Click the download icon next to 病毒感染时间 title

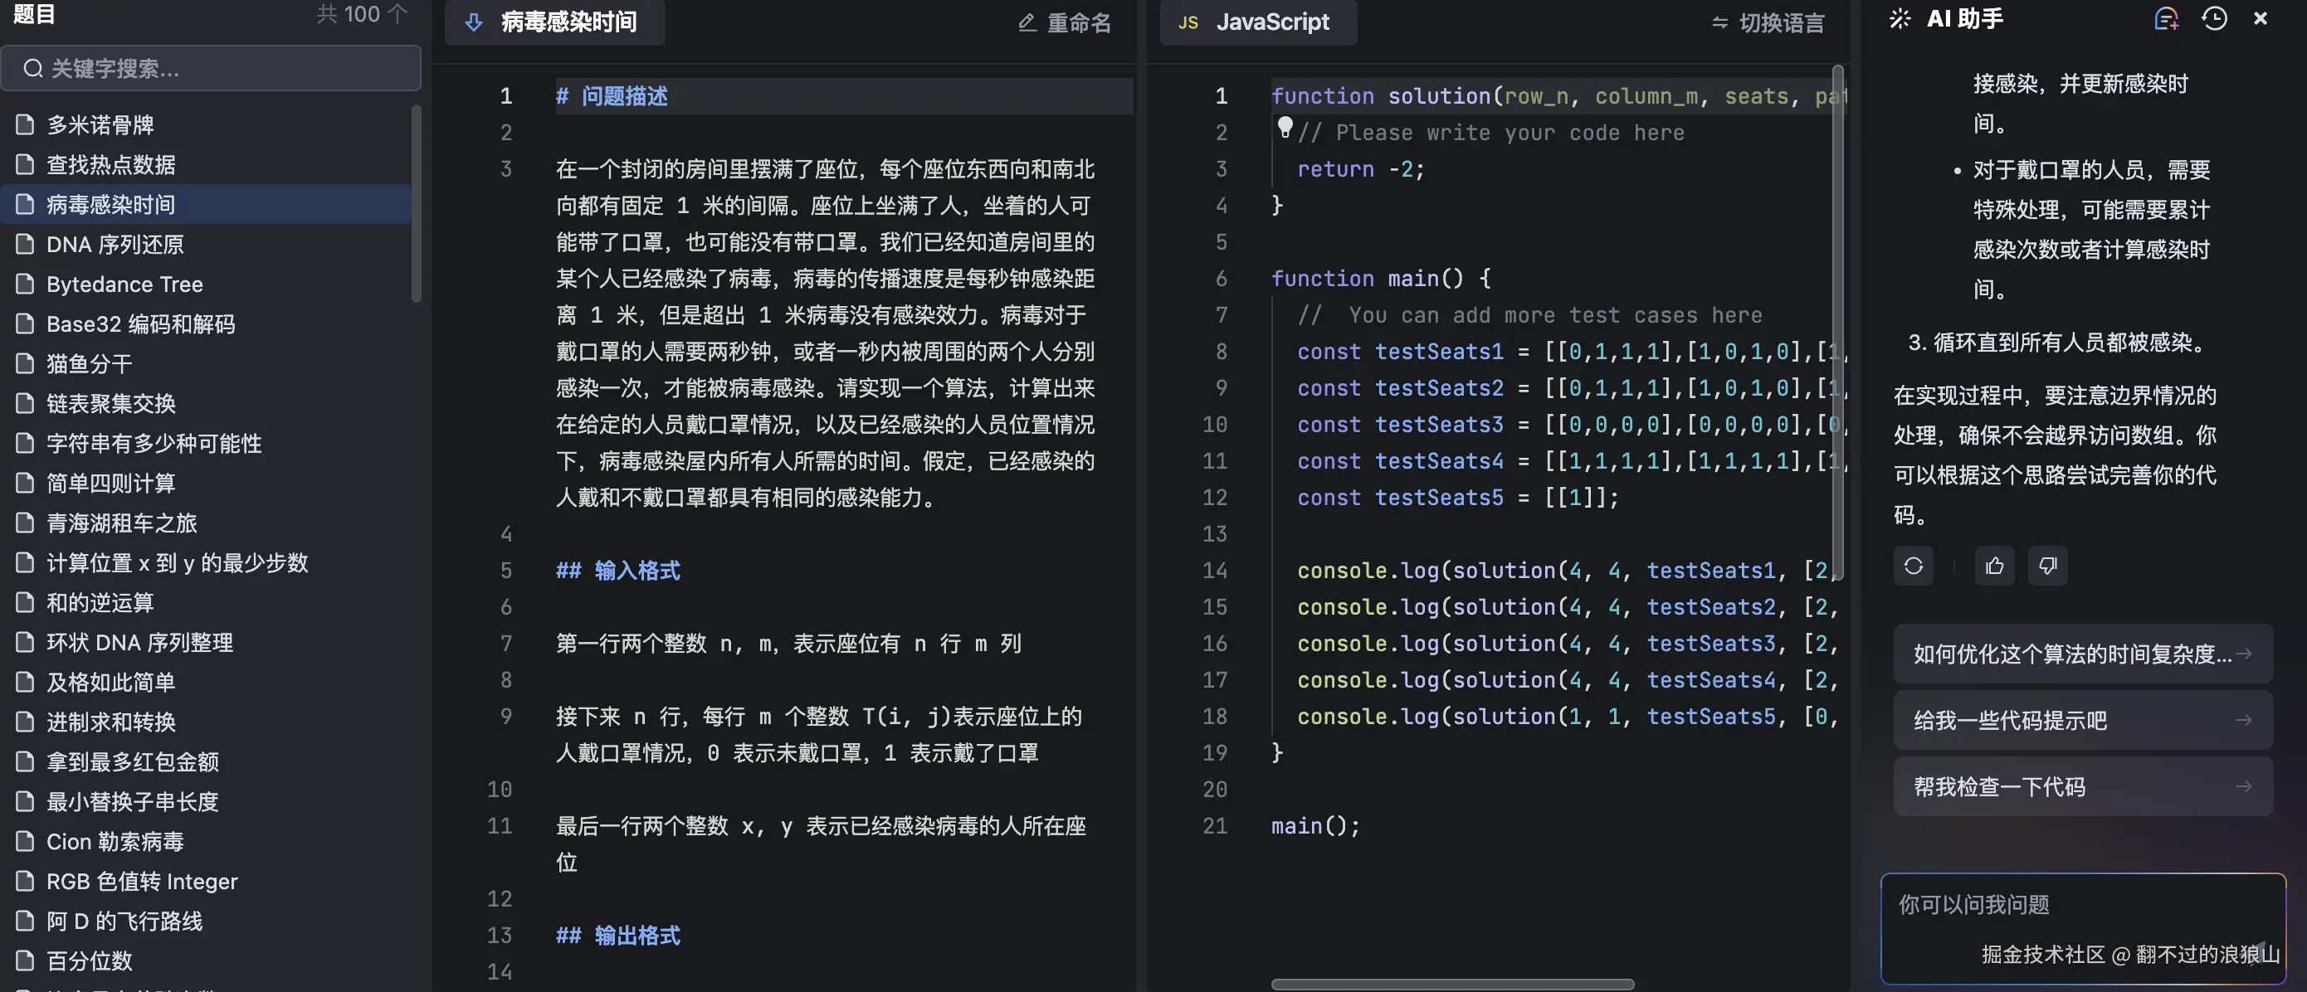(474, 22)
